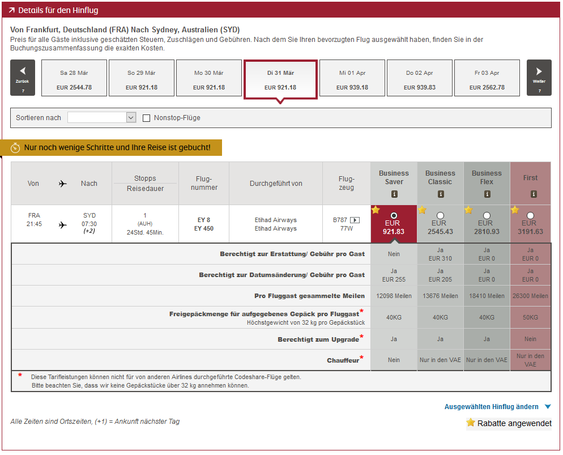
Task: Click the Weiter next week arrow
Action: [539, 78]
